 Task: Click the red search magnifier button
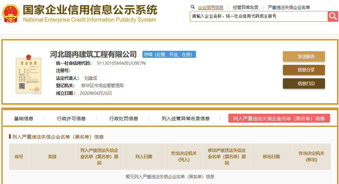333,16
